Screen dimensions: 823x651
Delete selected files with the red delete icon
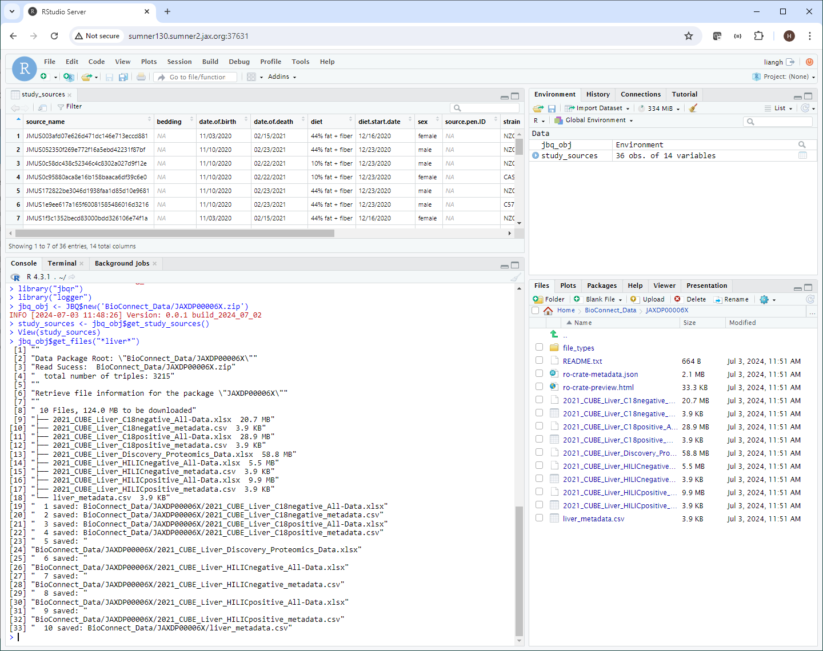[x=690, y=299]
